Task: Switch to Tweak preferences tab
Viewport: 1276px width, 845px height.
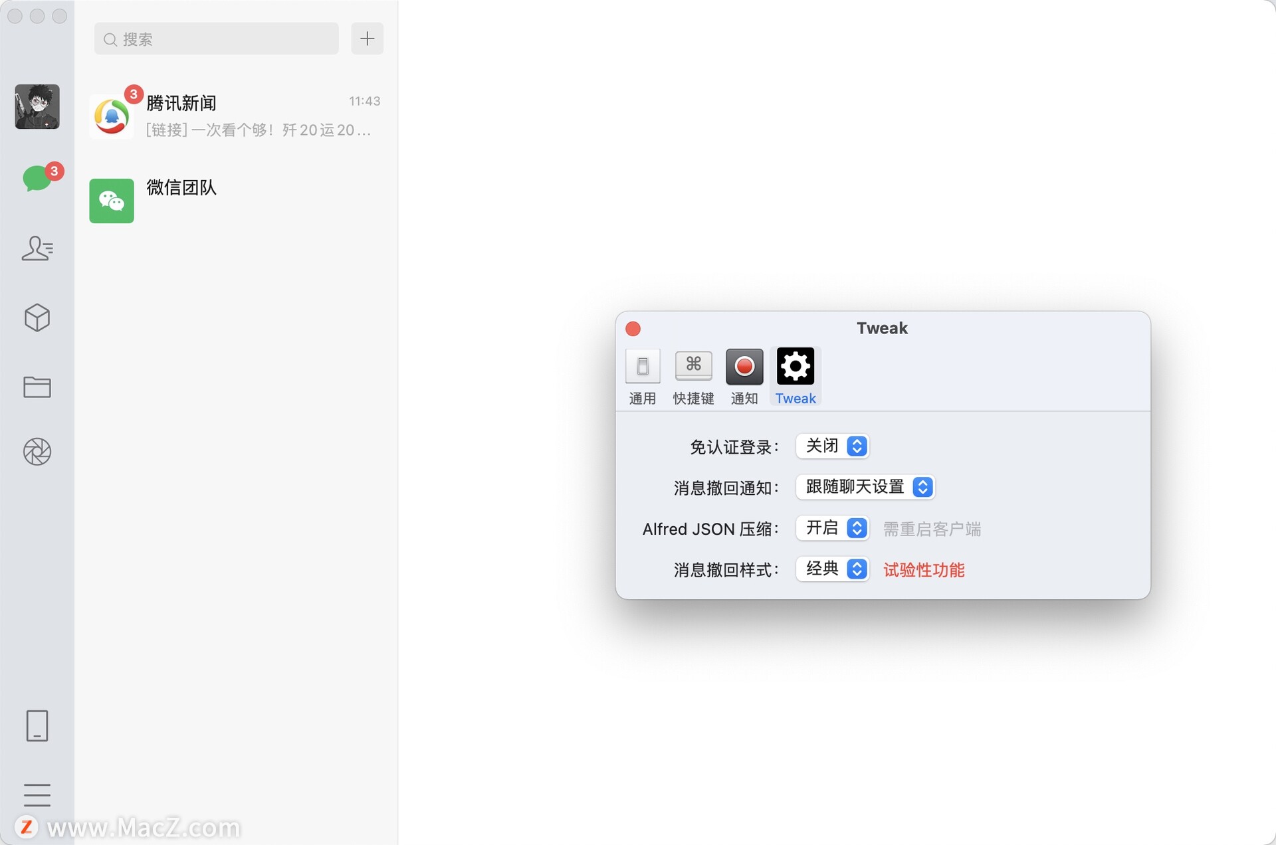Action: tap(795, 375)
